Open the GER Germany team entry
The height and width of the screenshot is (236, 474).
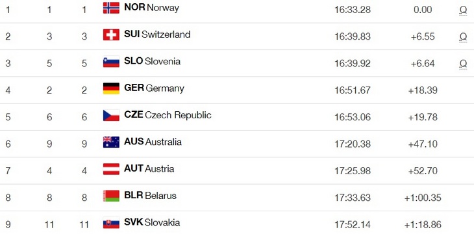[154, 88]
